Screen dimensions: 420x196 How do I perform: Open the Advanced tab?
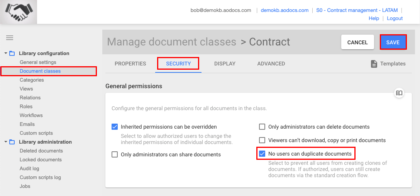click(x=271, y=64)
